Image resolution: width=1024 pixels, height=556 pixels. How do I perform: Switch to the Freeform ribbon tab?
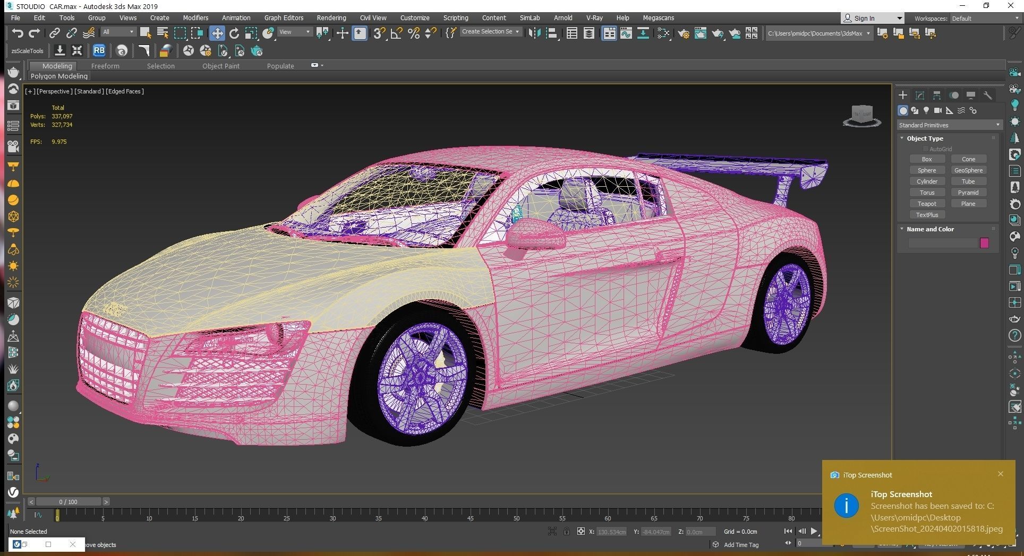(105, 66)
